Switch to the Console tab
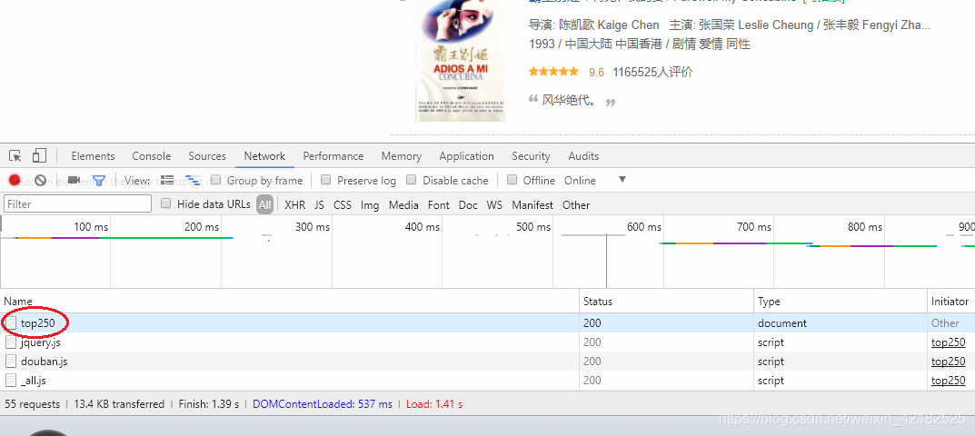Screen dimensions: 975x436 152,156
